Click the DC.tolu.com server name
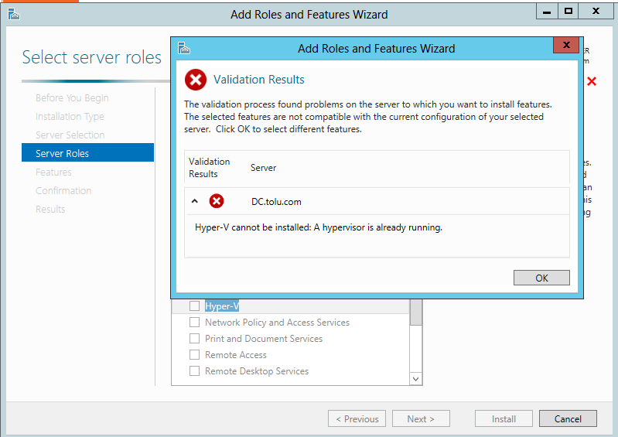Image resolution: width=618 pixels, height=437 pixels. click(x=276, y=202)
